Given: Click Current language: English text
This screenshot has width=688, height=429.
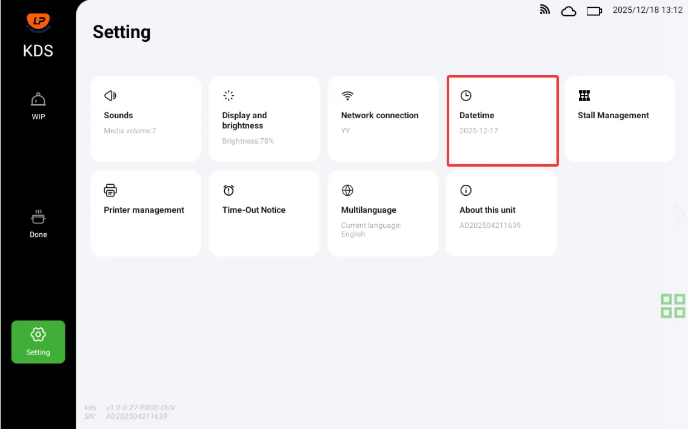Looking at the screenshot, I should click(x=371, y=230).
